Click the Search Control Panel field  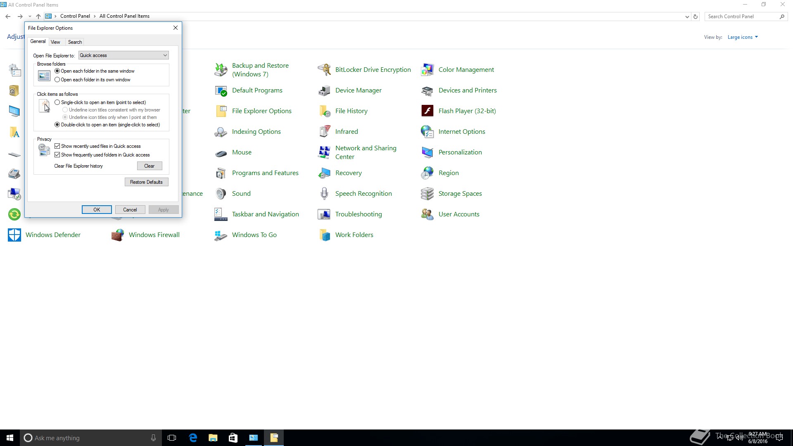(x=742, y=17)
